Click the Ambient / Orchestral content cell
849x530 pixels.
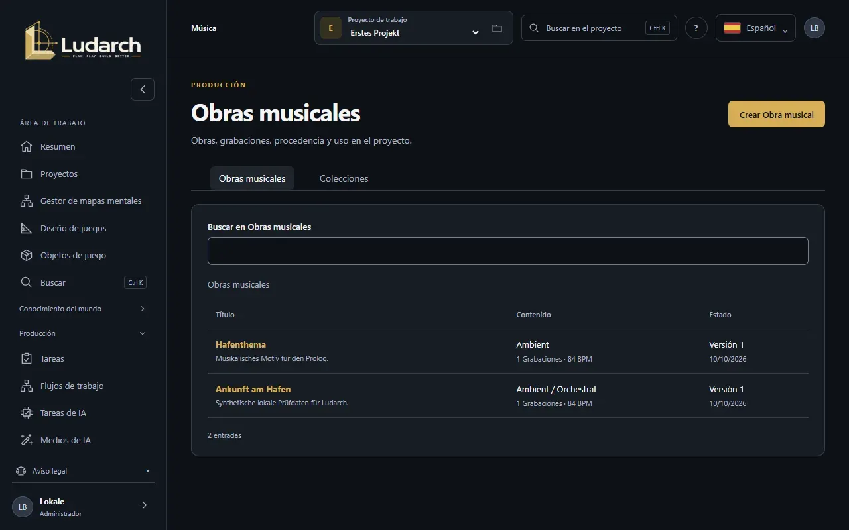556,389
